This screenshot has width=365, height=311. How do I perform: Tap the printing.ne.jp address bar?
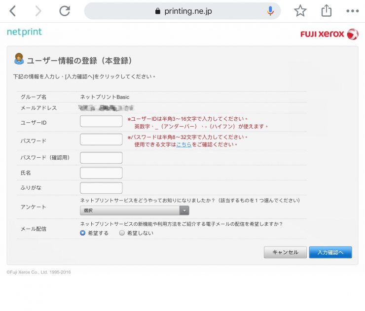(182, 11)
